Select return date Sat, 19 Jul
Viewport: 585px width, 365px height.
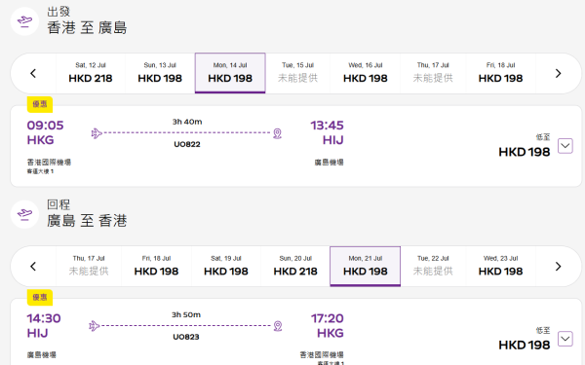(x=226, y=266)
